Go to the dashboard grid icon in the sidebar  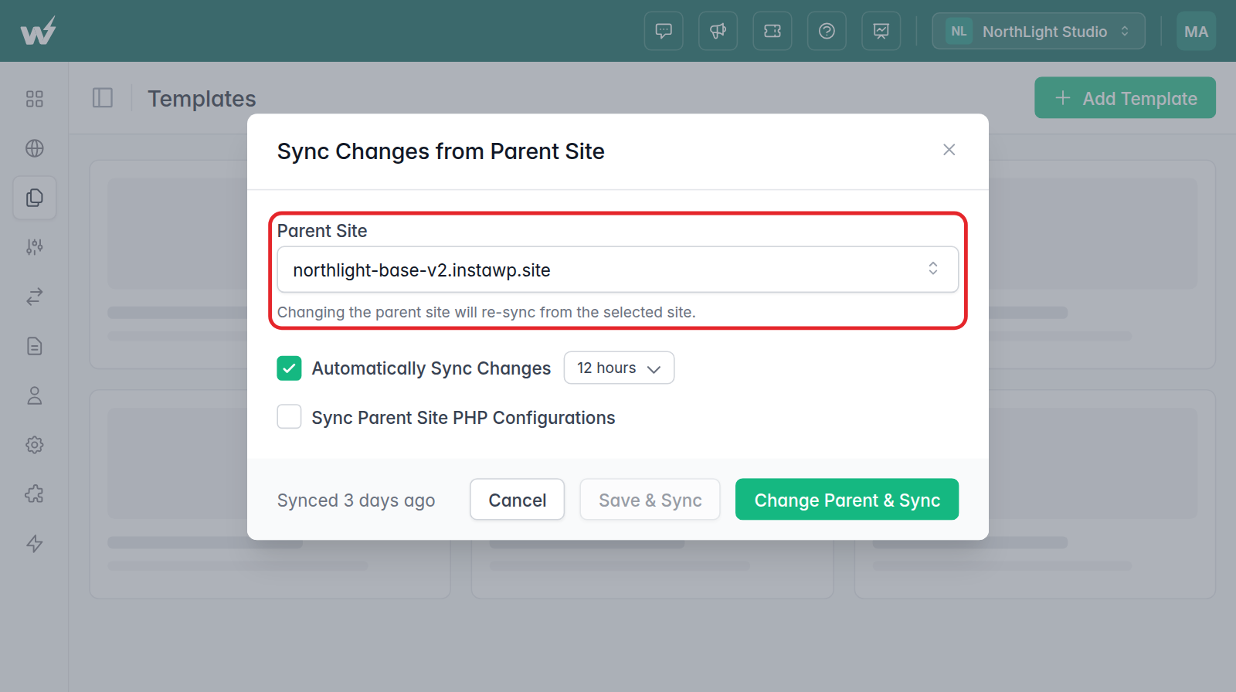[35, 99]
